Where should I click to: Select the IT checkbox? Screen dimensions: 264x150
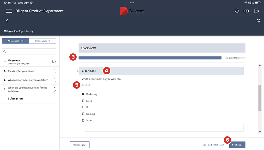click(83, 107)
